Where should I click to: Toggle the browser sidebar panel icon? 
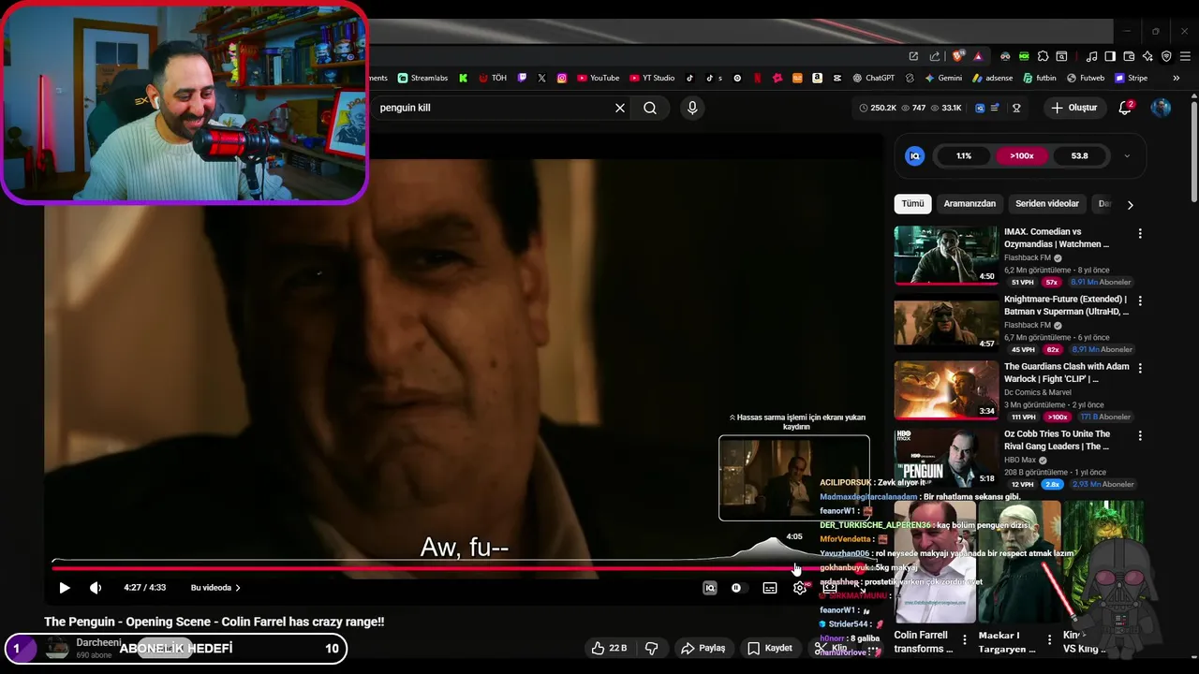[1110, 56]
